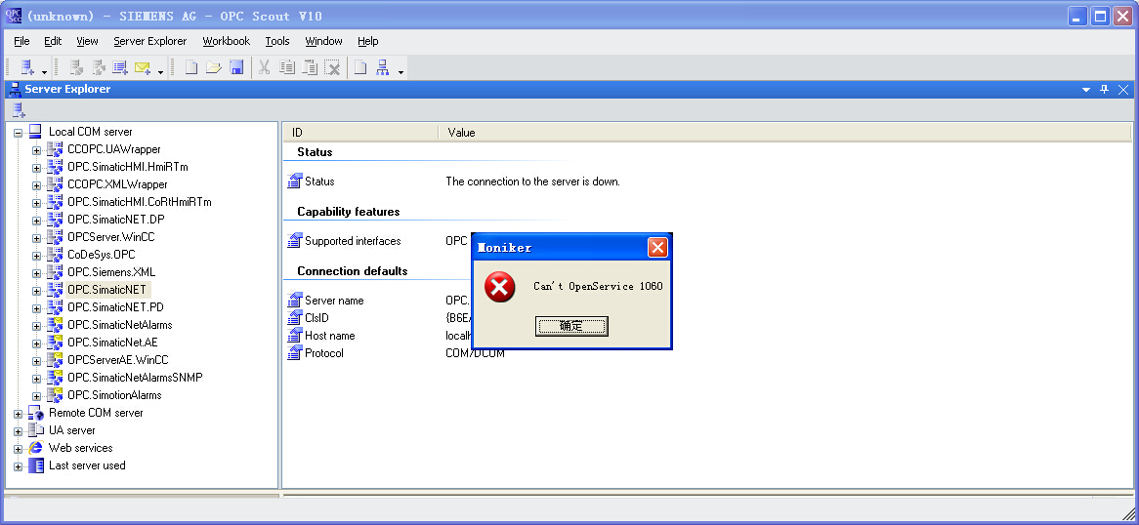This screenshot has height=525, width=1139.
Task: Open dropdown arrow next to network toolbar icon
Action: pos(401,72)
